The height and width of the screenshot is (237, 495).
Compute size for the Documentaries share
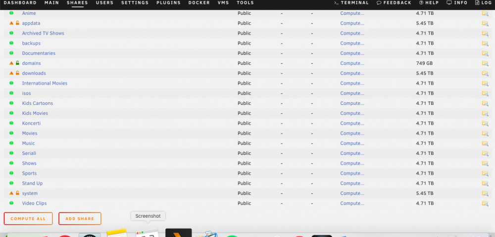click(352, 53)
